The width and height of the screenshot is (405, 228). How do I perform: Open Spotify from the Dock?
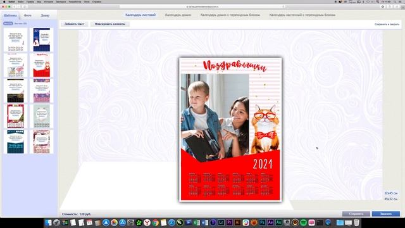(304, 222)
